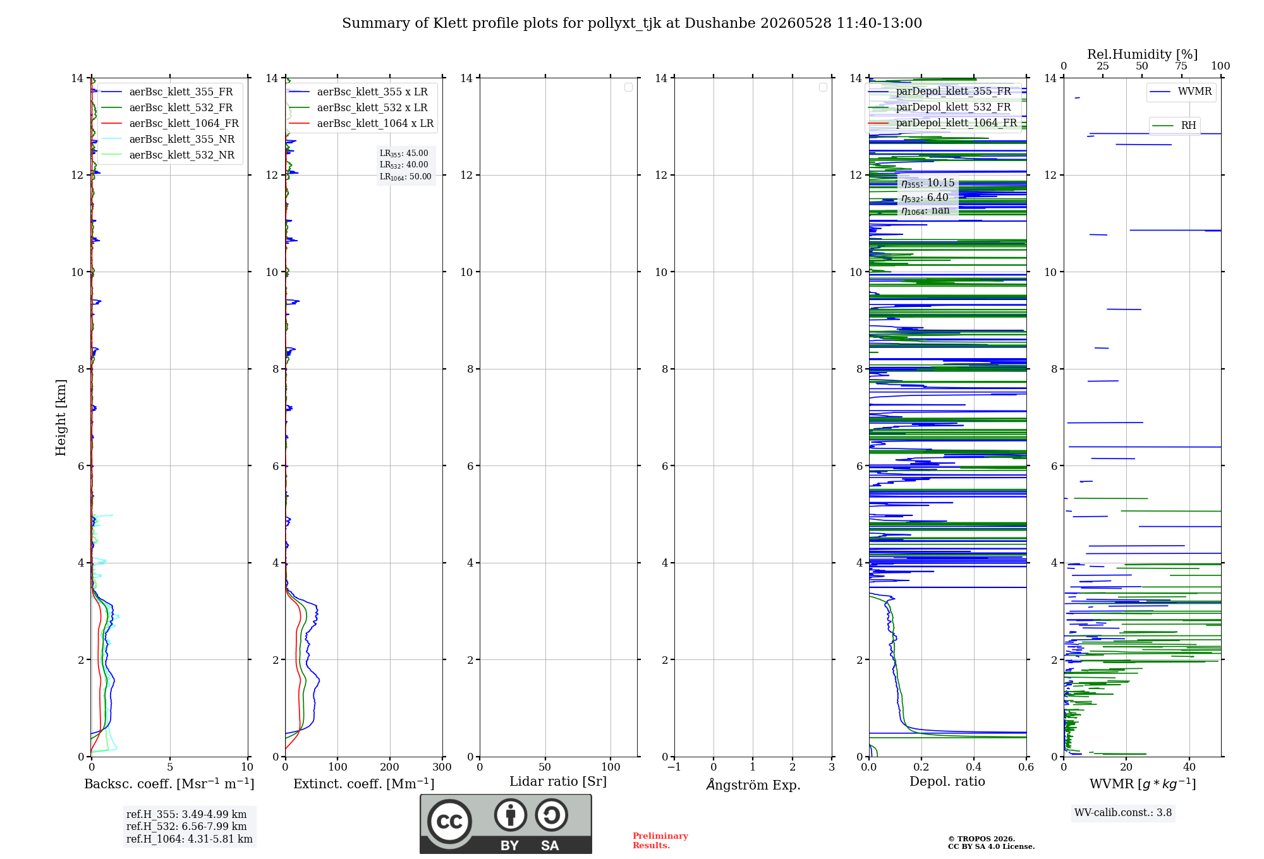Image resolution: width=1264 pixels, height=859 pixels.
Task: Click the LR1064: 50.00 annotation
Action: coord(406,177)
